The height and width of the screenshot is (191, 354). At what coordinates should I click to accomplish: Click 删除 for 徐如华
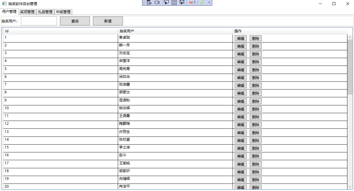pos(256,78)
